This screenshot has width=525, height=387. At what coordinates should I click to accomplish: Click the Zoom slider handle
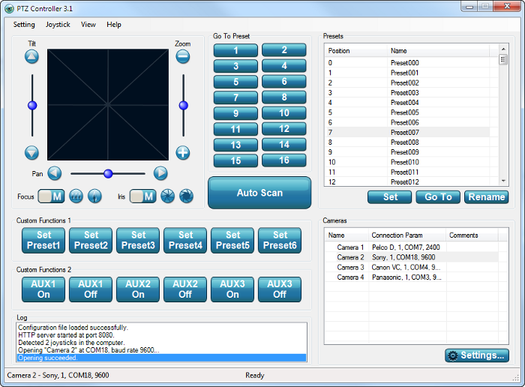click(184, 106)
